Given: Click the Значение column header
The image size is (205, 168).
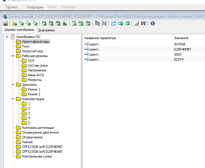Looking at the screenshot, I should pos(181,38).
